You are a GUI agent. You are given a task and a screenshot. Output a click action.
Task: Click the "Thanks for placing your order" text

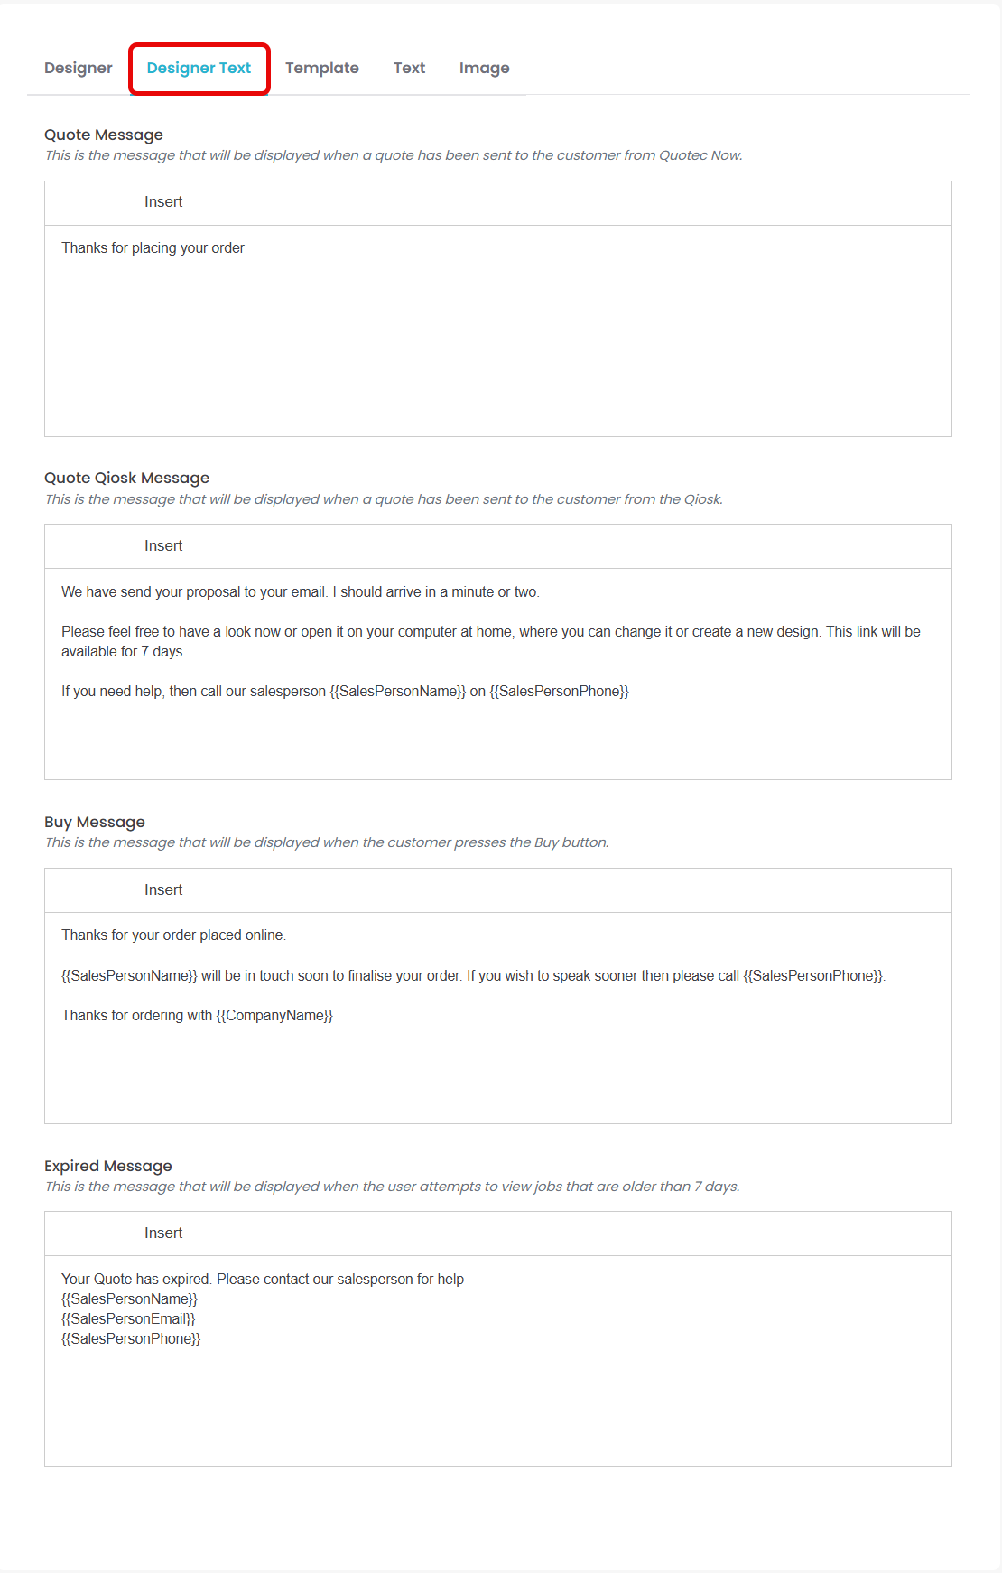[153, 248]
